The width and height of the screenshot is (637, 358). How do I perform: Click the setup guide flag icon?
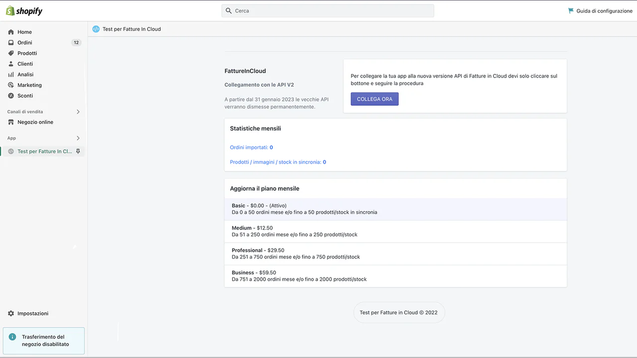pyautogui.click(x=571, y=10)
